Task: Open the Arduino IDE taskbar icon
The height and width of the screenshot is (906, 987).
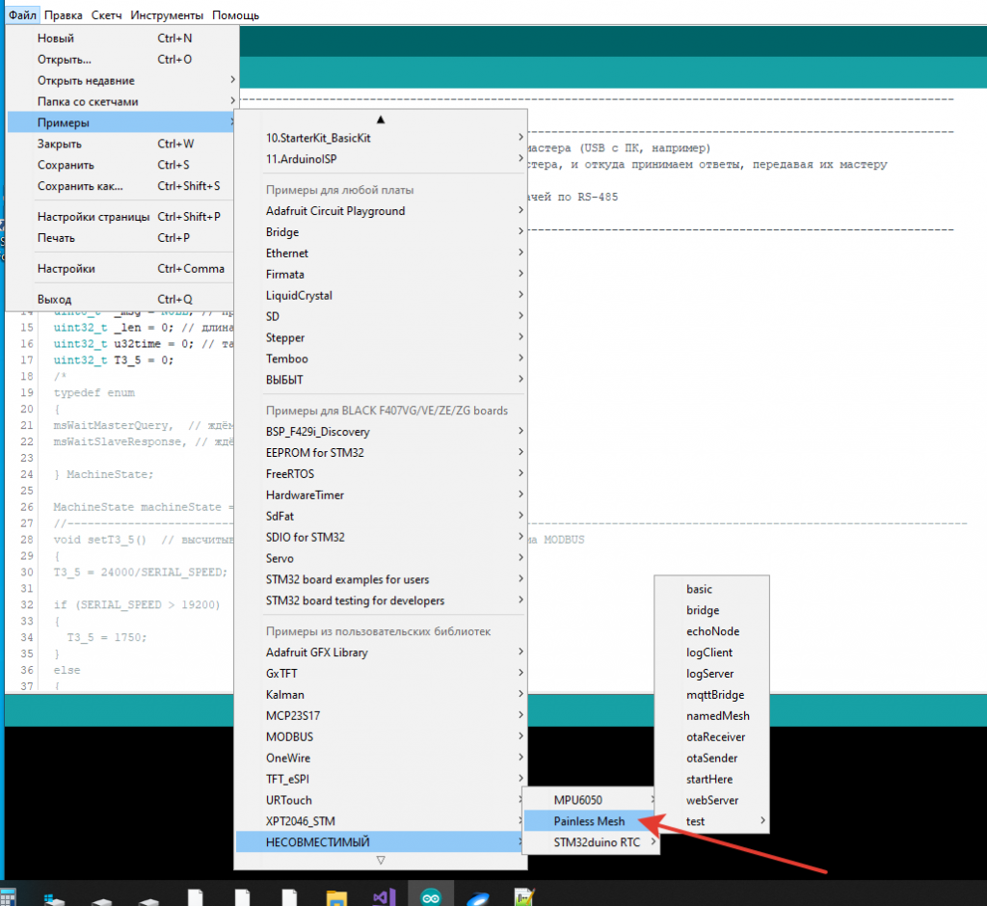Action: pos(431,896)
